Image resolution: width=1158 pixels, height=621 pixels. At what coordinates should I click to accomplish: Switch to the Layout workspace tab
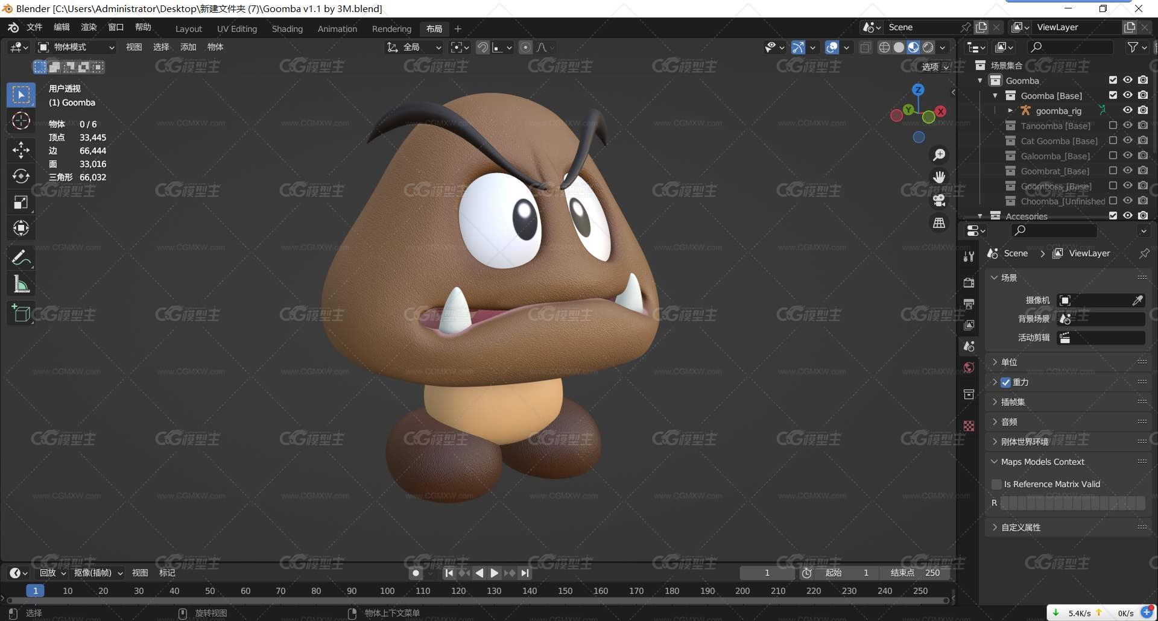point(189,29)
